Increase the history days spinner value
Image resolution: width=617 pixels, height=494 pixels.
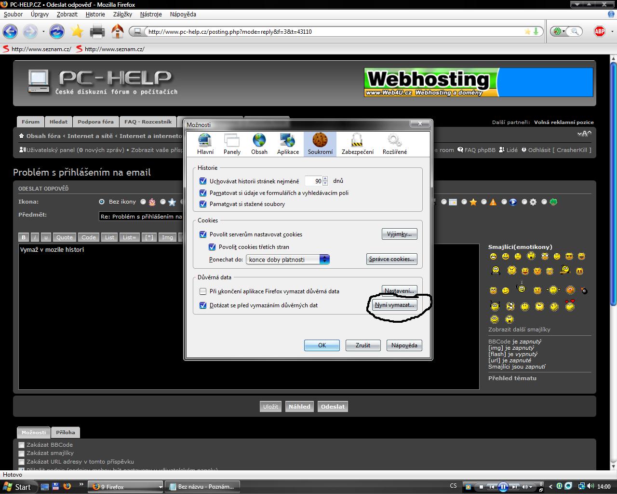(325, 179)
